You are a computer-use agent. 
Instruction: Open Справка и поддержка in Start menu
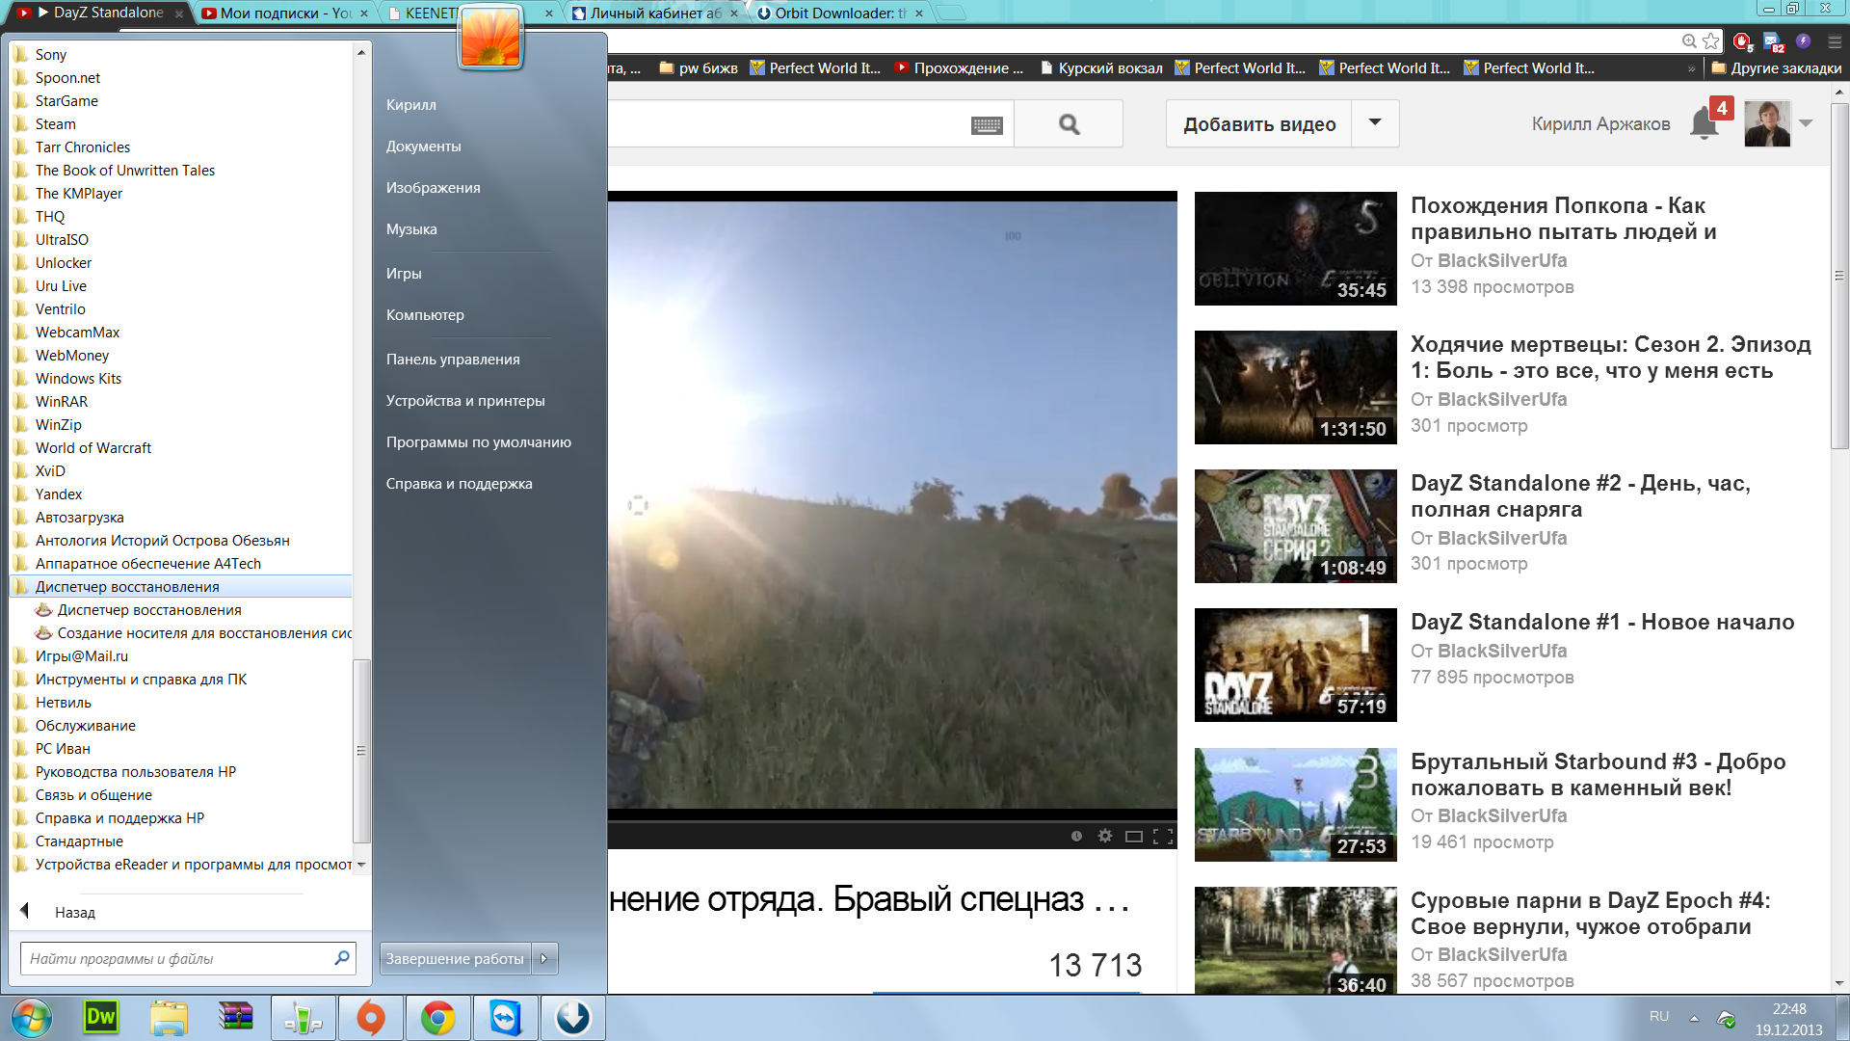tap(459, 483)
